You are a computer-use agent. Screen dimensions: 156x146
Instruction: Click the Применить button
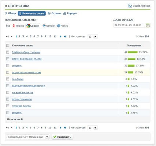(x=62, y=137)
